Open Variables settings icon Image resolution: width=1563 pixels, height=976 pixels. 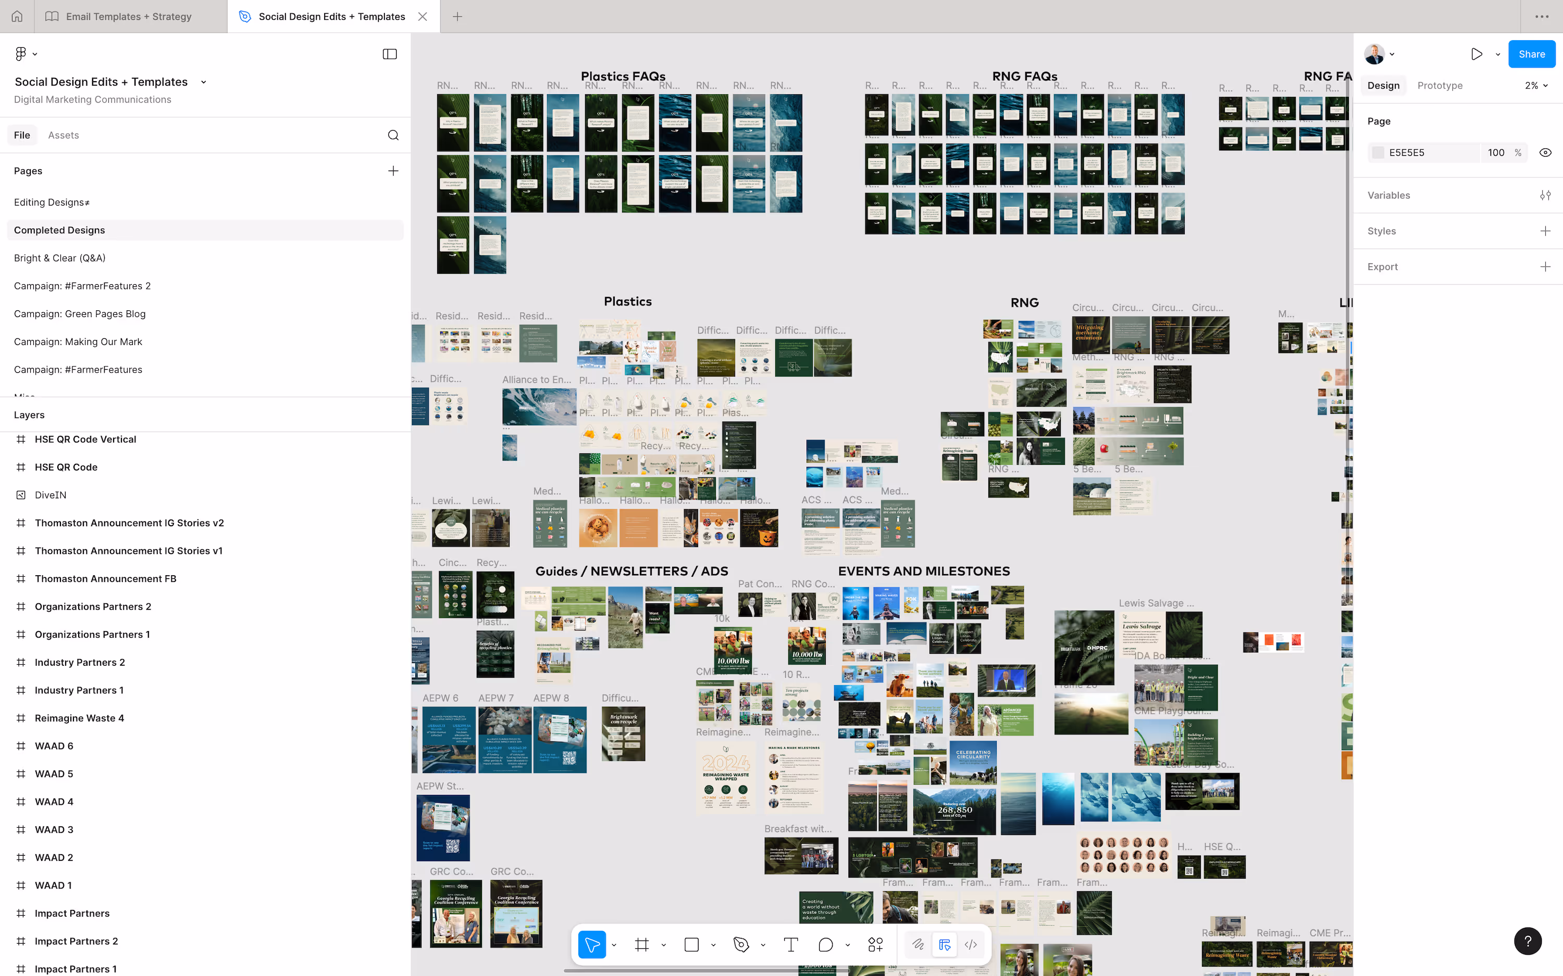(x=1545, y=195)
